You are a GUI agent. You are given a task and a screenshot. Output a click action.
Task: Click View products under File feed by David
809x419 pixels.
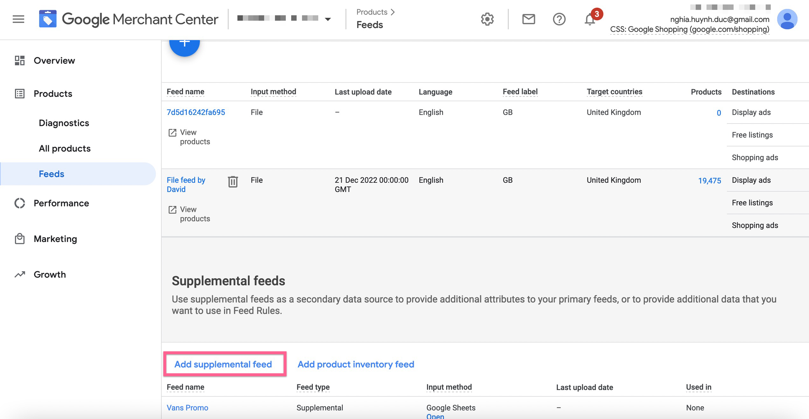point(195,214)
